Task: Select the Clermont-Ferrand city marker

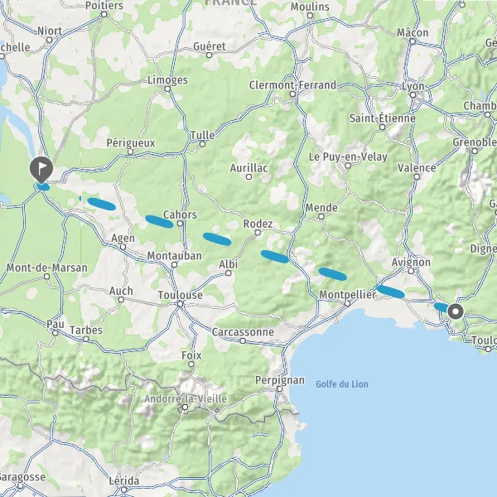Action: pos(293,94)
